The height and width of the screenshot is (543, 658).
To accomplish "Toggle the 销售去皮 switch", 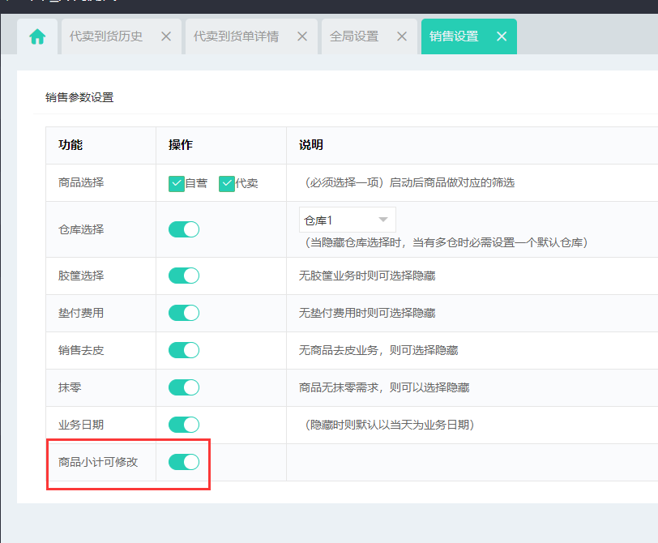I will coord(184,350).
